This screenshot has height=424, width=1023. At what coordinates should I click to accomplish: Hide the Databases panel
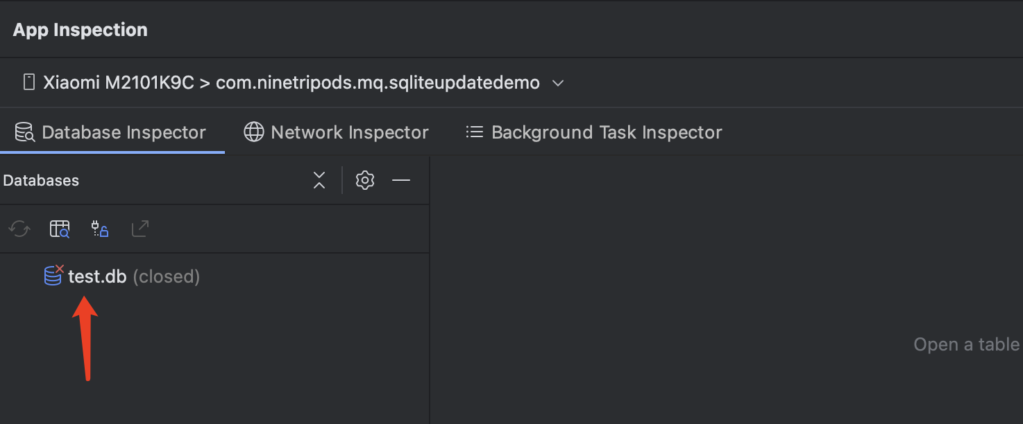pyautogui.click(x=401, y=180)
